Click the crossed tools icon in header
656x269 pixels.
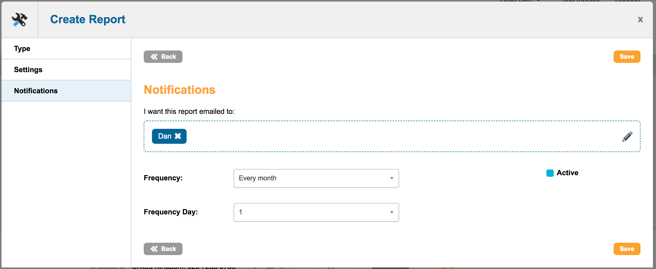click(20, 20)
